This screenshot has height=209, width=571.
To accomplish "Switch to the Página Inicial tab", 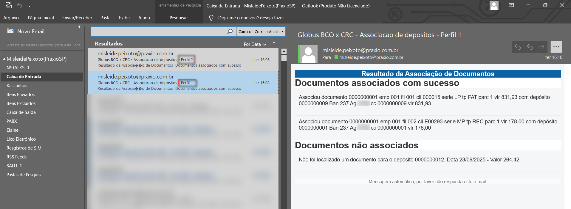I will tap(41, 18).
